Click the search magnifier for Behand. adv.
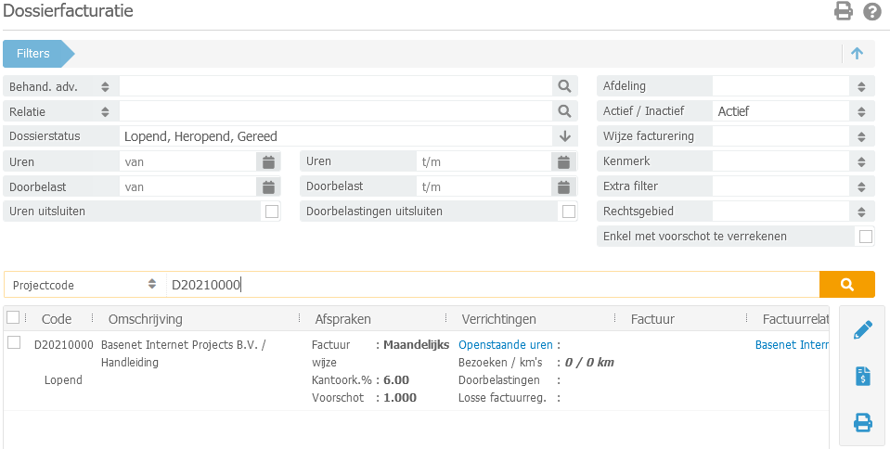 click(563, 86)
